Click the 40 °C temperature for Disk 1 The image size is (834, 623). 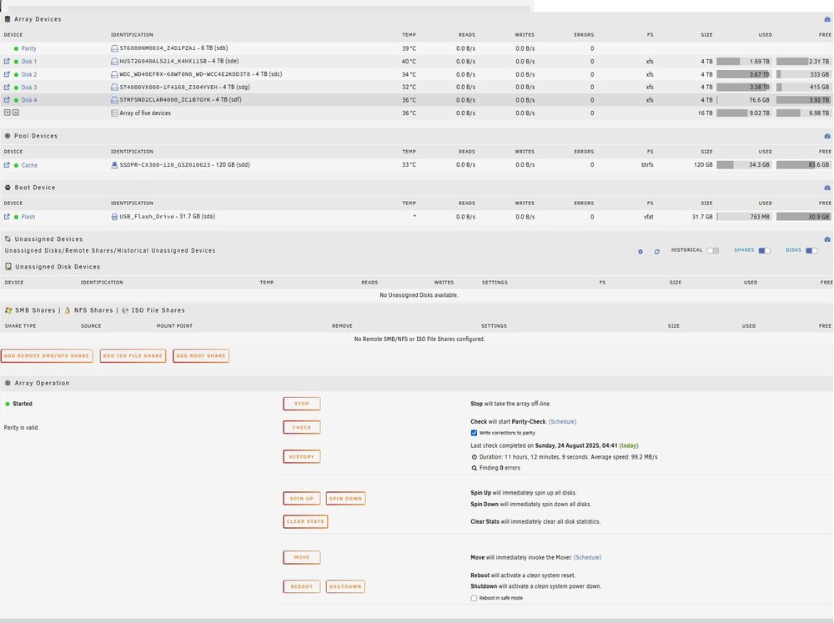pyautogui.click(x=409, y=62)
